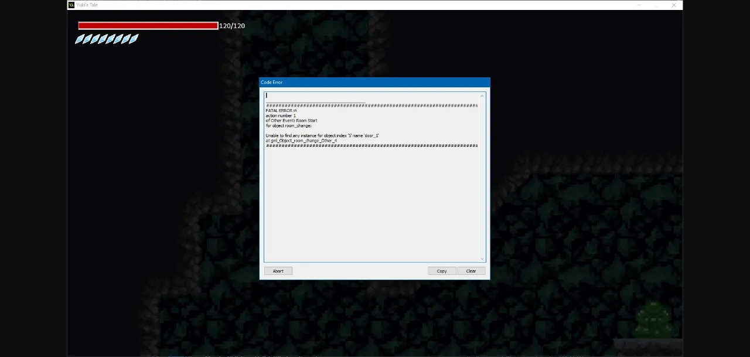Close the Yuki's Tale game window

(674, 5)
